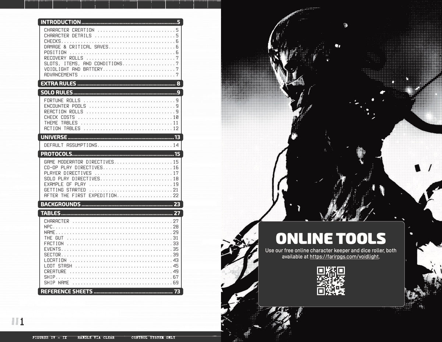Click the QR code under Online Tools
442x342 pixels.
[331, 281]
